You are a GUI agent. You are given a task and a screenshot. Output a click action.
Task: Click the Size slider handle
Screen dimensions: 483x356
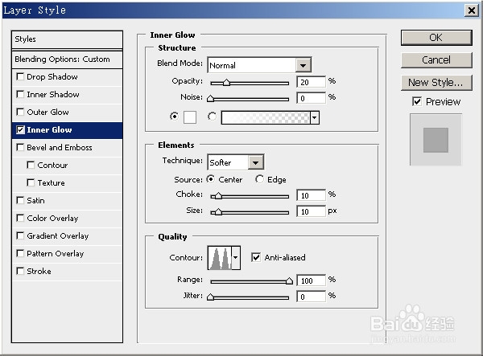coord(218,212)
